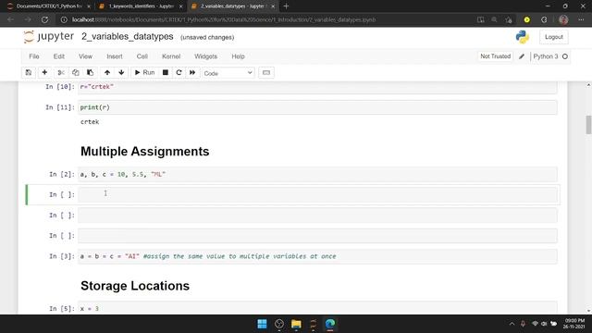
Task: Open the Edit menu
Action: [x=59, y=56]
